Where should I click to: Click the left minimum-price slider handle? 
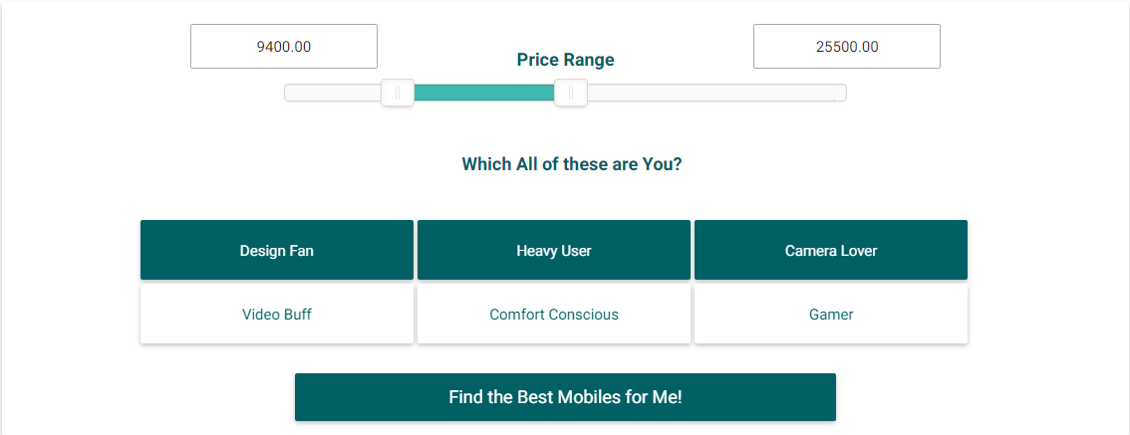click(398, 93)
